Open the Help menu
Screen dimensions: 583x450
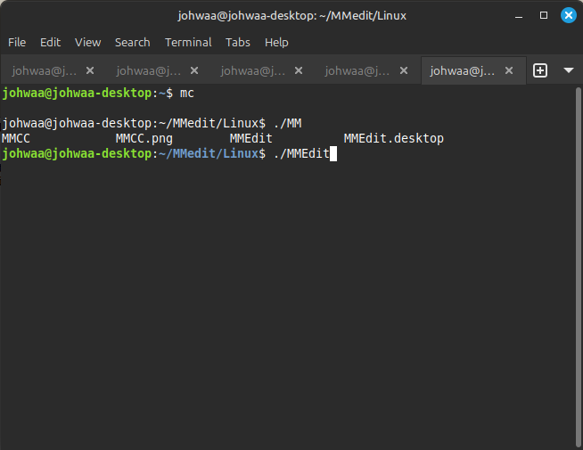[x=276, y=42]
